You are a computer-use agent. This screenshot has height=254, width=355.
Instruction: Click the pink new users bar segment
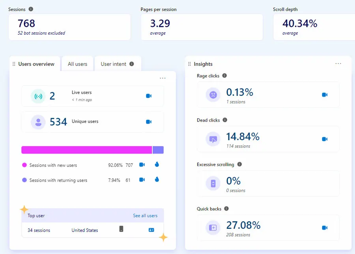(x=86, y=150)
